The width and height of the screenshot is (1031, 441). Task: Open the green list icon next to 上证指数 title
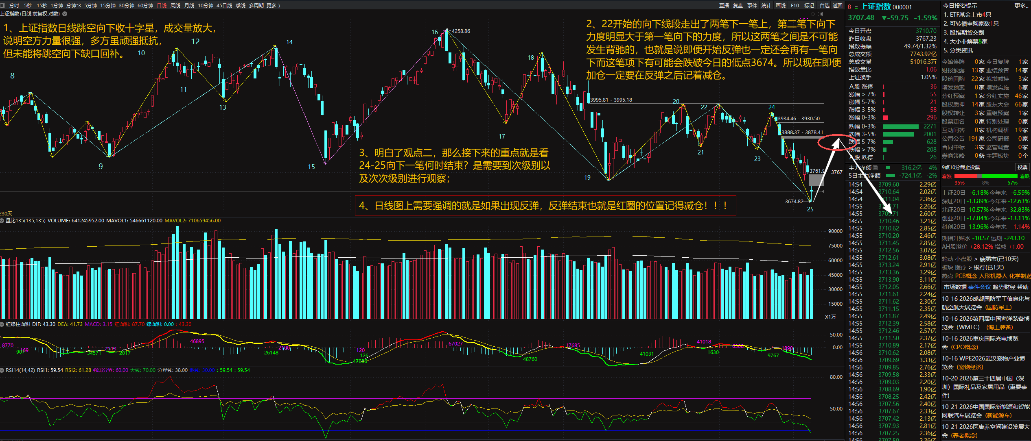point(856,7)
